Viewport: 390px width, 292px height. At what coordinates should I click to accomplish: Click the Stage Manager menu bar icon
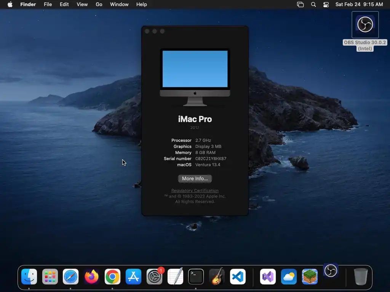300,5
